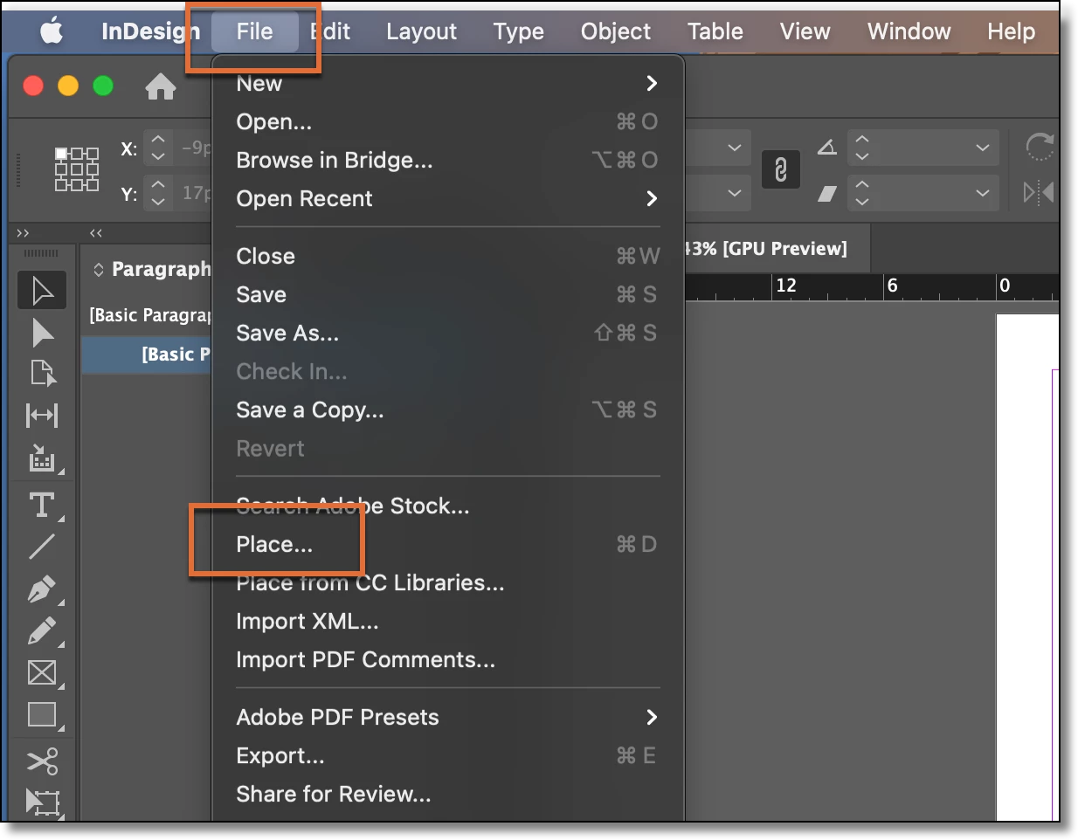This screenshot has height=840, width=1078.
Task: Open the Edit menu
Action: [330, 31]
